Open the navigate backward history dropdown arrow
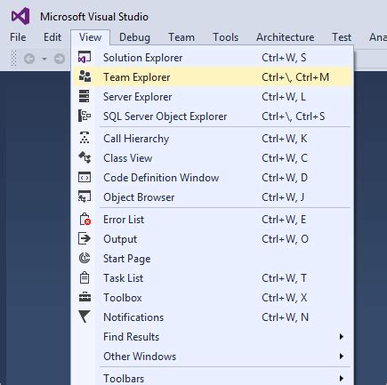 pos(44,59)
